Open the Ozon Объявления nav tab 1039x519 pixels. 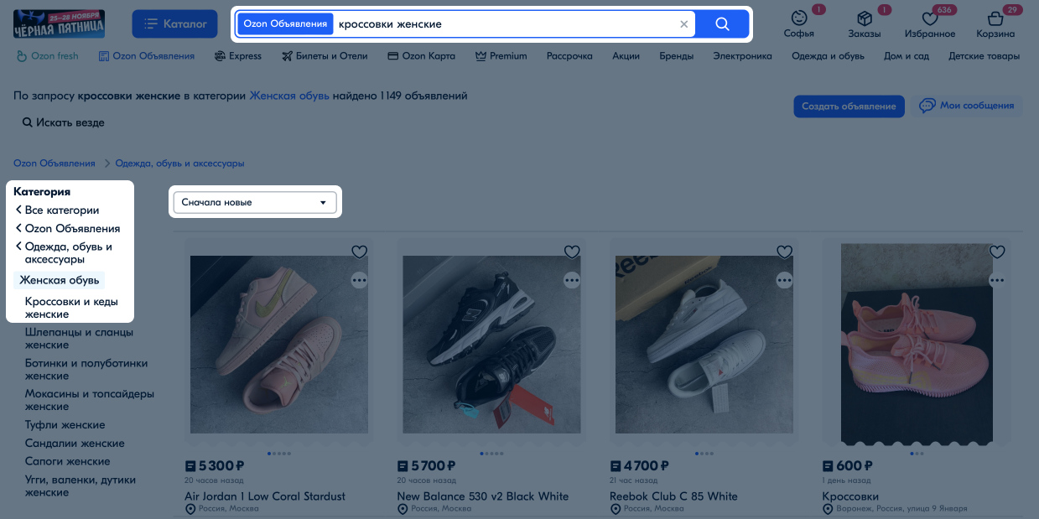147,56
